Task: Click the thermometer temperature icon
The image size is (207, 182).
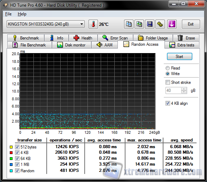Action: point(93,24)
